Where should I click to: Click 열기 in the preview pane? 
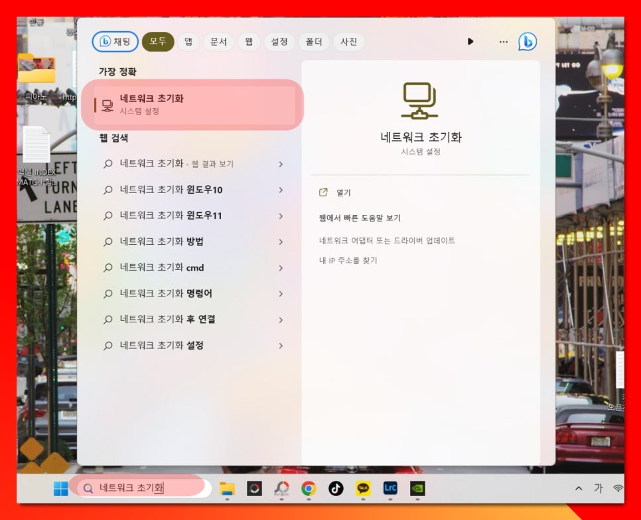pos(344,192)
